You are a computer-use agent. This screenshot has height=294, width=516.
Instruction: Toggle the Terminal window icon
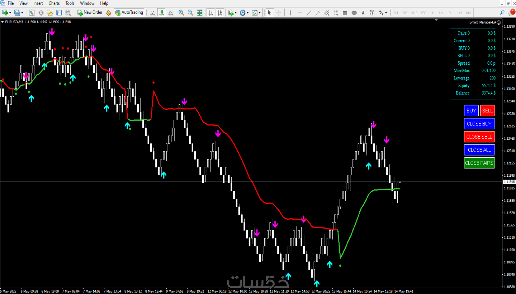(59, 12)
